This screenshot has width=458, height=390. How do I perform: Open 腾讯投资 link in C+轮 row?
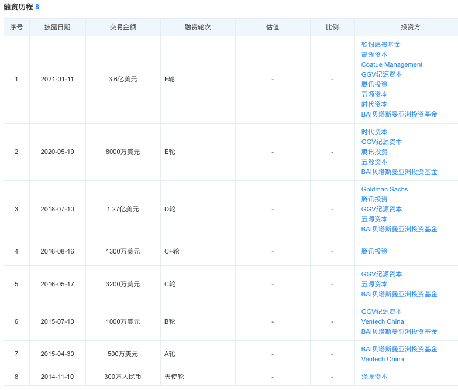tap(374, 251)
